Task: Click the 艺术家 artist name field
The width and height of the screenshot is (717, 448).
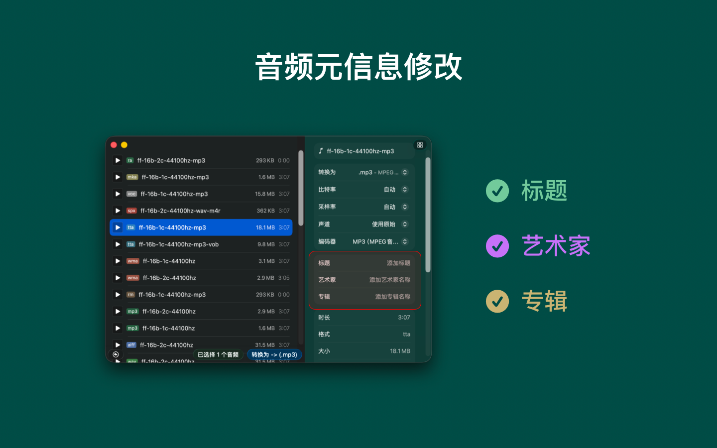Action: 389,280
